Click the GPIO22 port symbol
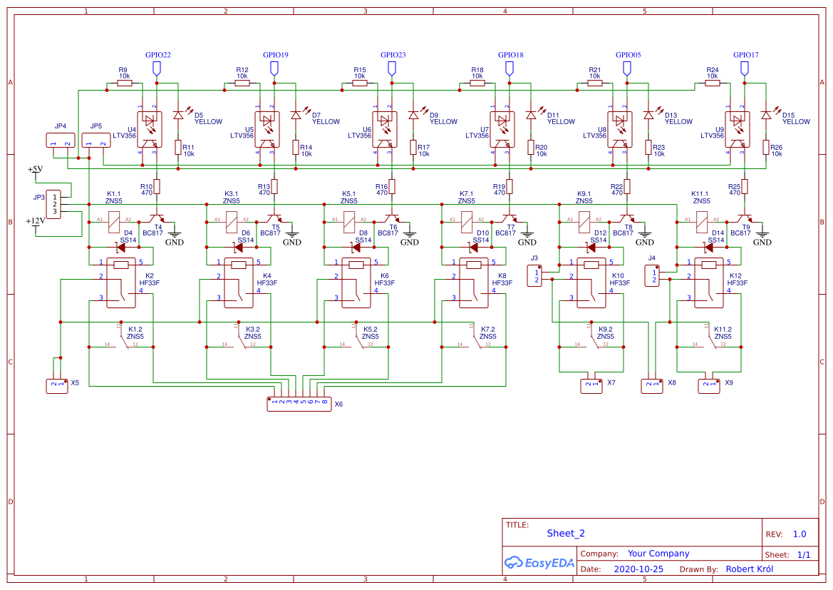833x590 pixels. [157, 68]
